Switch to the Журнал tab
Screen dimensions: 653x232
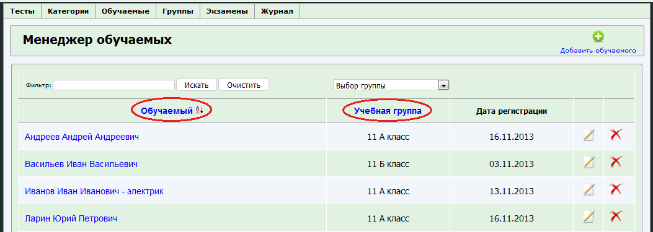(x=277, y=11)
